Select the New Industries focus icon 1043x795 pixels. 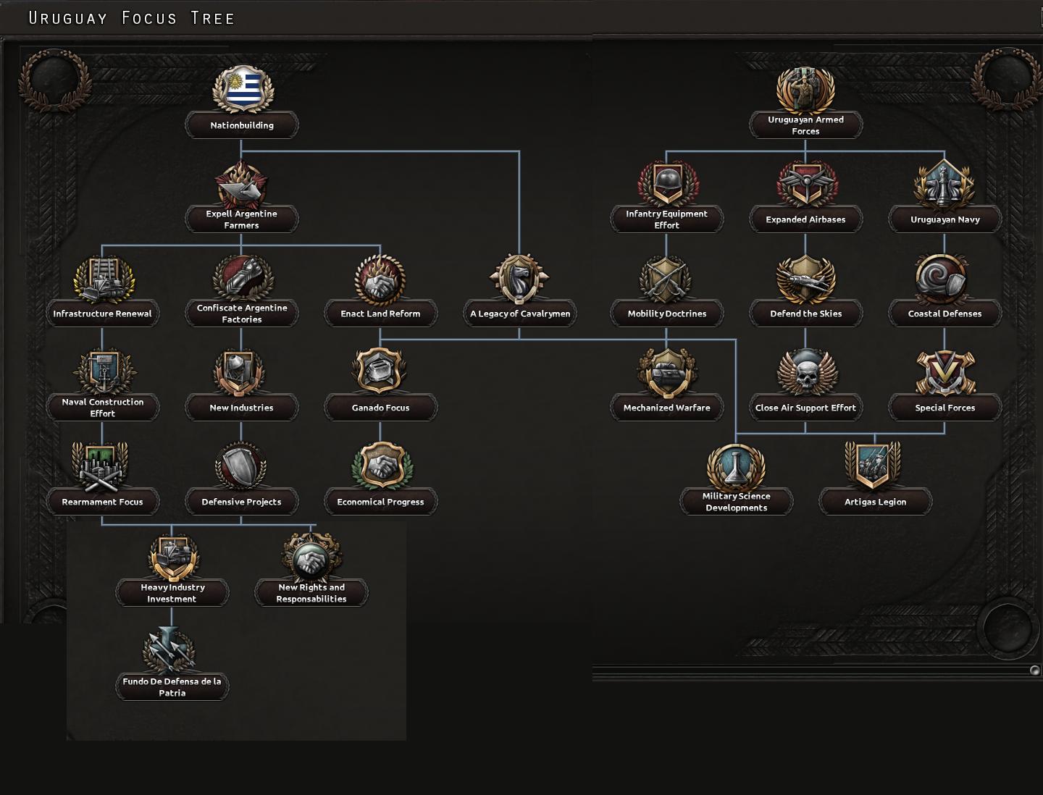240,372
